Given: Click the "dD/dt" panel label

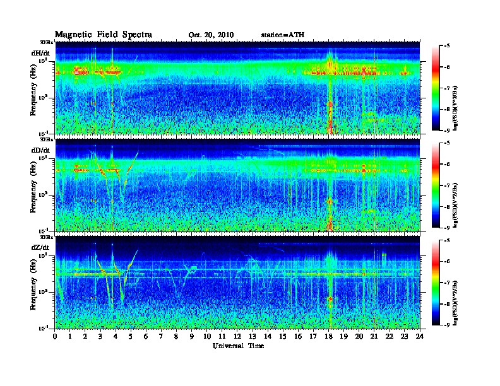Looking at the screenshot, I should tap(40, 150).
